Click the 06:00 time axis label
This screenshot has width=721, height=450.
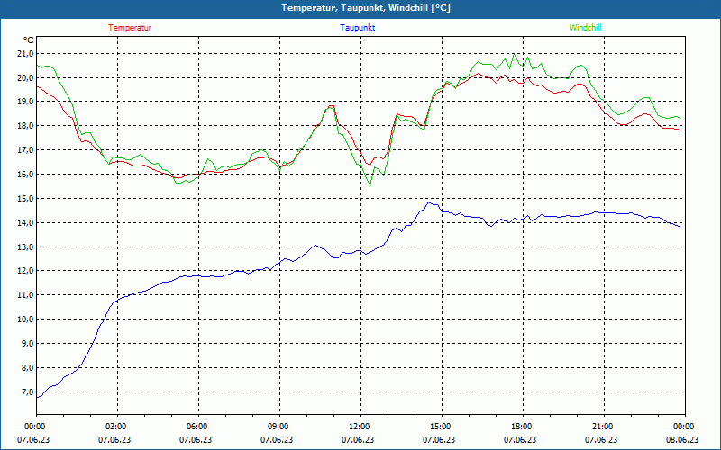pyautogui.click(x=197, y=427)
